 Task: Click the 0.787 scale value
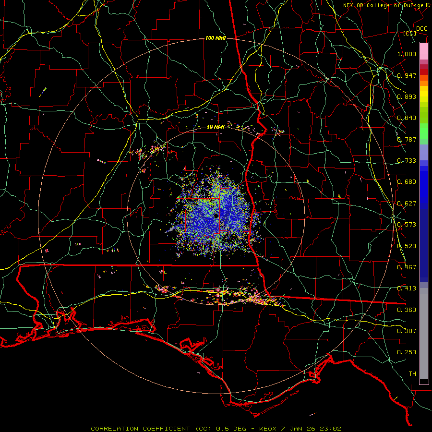coord(407,139)
